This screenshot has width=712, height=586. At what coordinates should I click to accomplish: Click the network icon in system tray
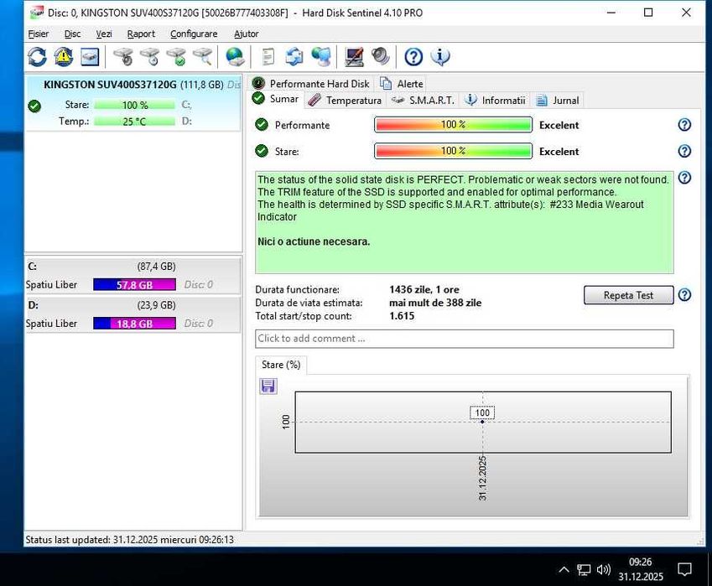coord(584,569)
